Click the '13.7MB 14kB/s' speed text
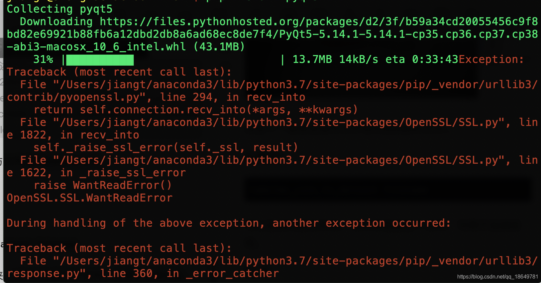 335,59
